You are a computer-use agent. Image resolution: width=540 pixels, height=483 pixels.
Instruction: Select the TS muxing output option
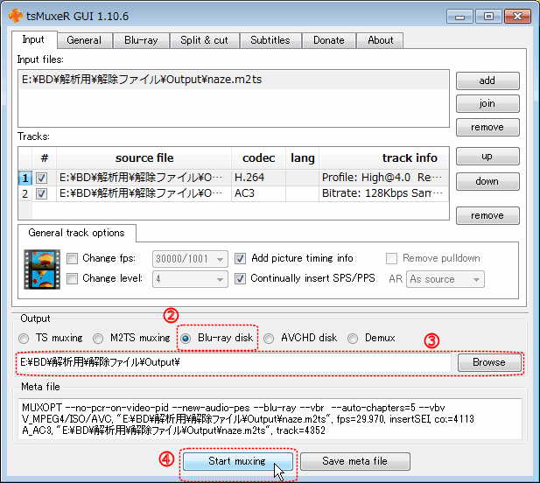click(x=25, y=338)
